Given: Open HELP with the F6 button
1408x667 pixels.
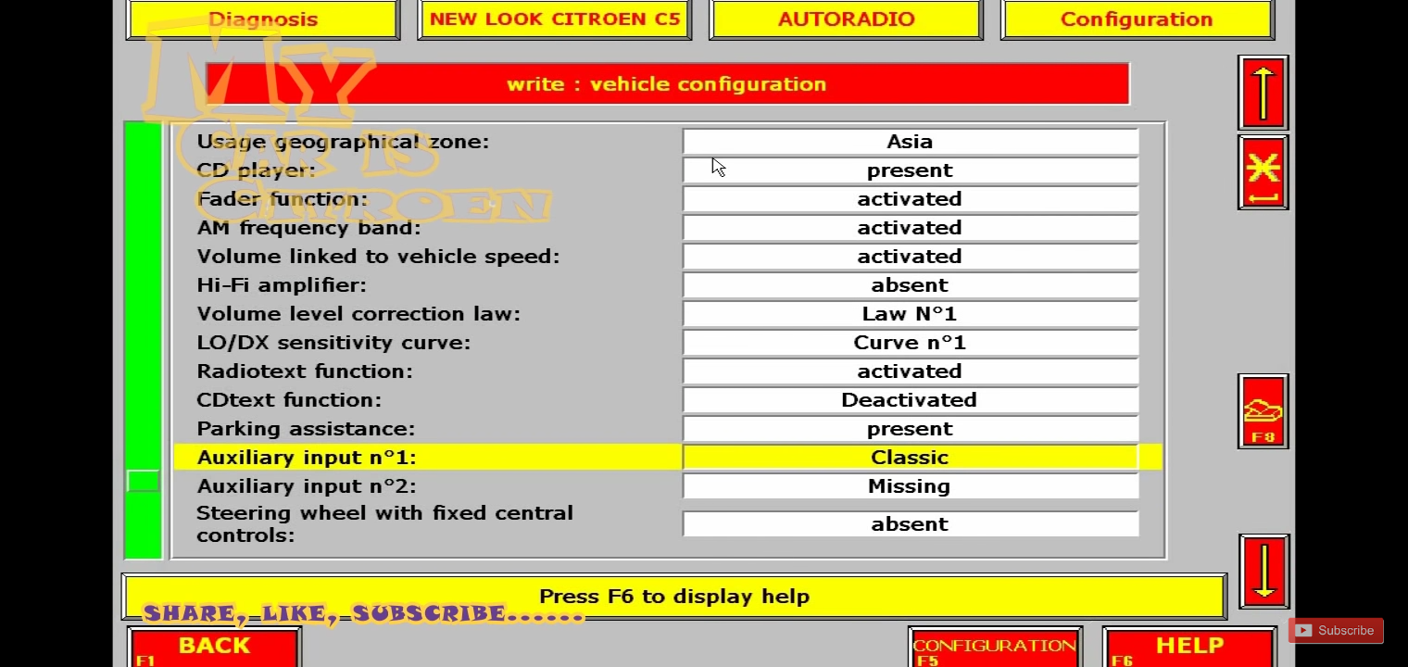Looking at the screenshot, I should click(1190, 648).
